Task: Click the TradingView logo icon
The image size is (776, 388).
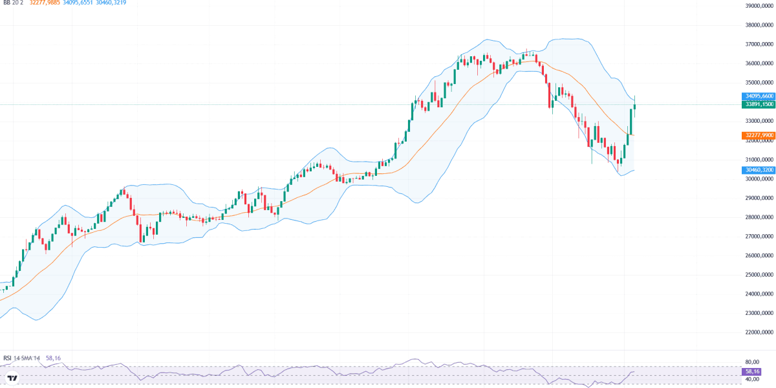Action: pyautogui.click(x=11, y=378)
